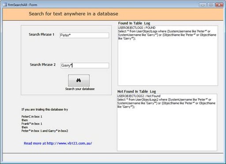This screenshot has height=164, width=226.
Task: Click the 'Found In Table Log' heading
Action: pos(134,23)
